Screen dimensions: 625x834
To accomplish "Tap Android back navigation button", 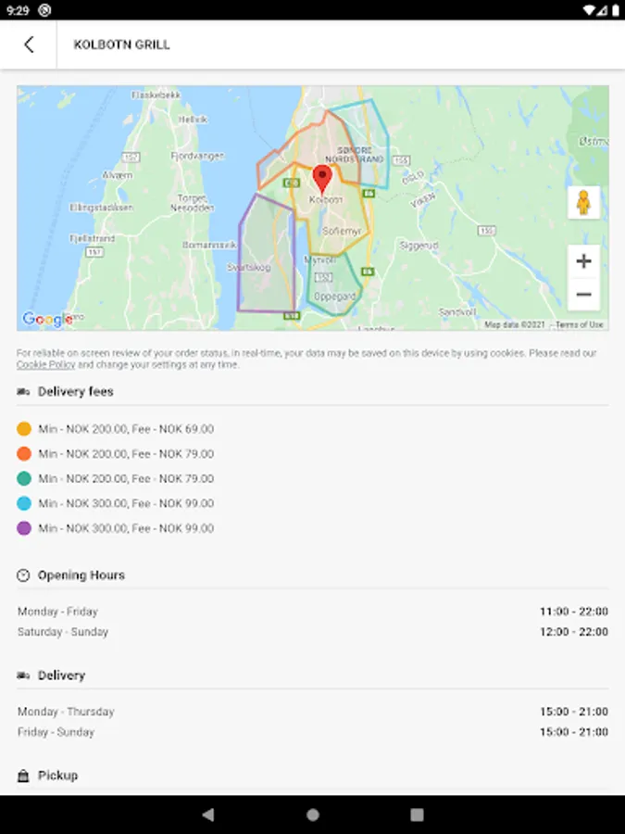I will (x=208, y=815).
